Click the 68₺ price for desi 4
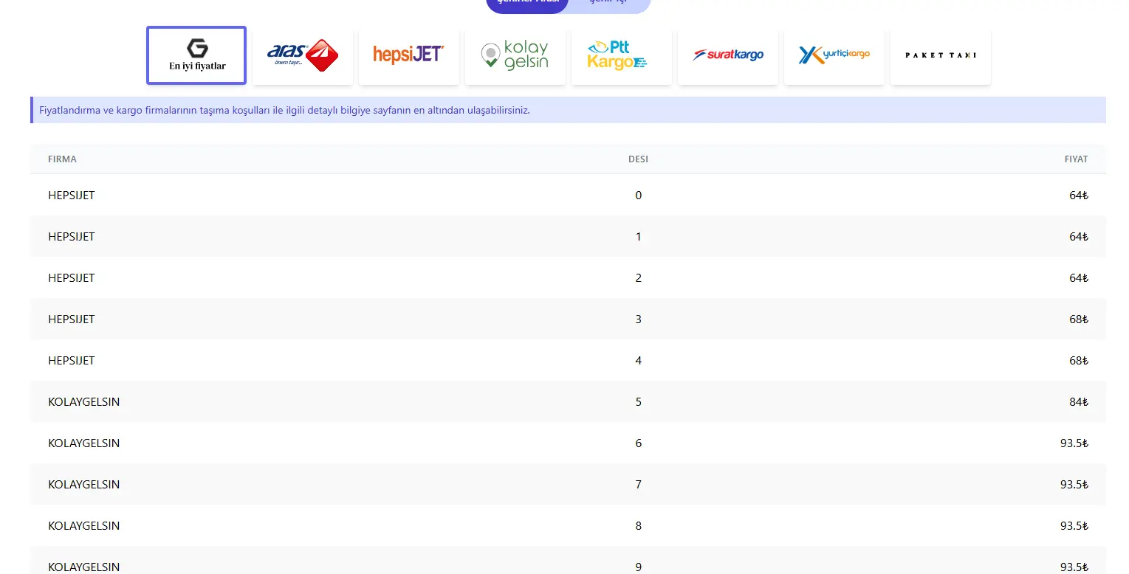The image size is (1129, 574). pos(1079,361)
